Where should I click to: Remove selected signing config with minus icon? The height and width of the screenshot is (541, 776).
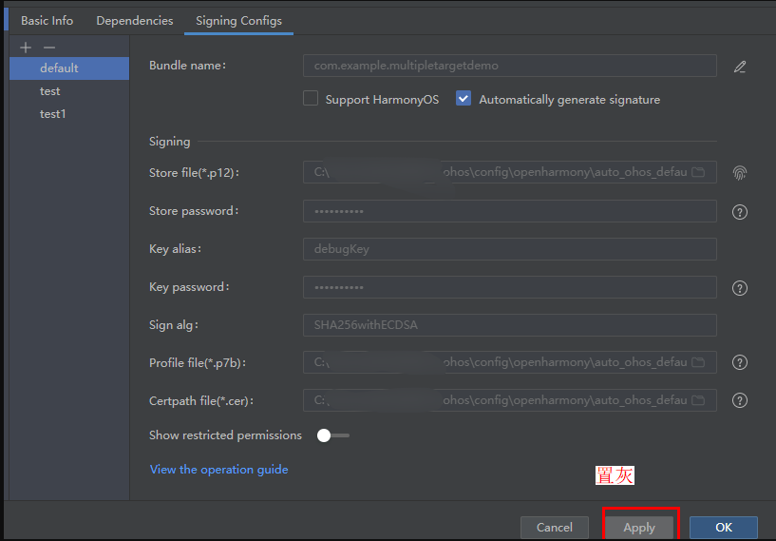pyautogui.click(x=49, y=48)
